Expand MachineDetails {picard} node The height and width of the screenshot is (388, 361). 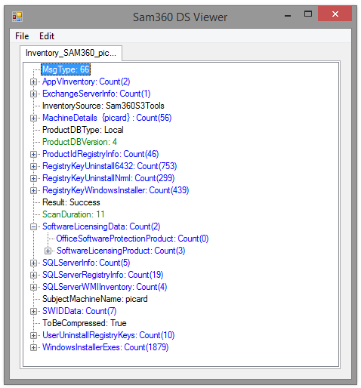[x=33, y=118]
